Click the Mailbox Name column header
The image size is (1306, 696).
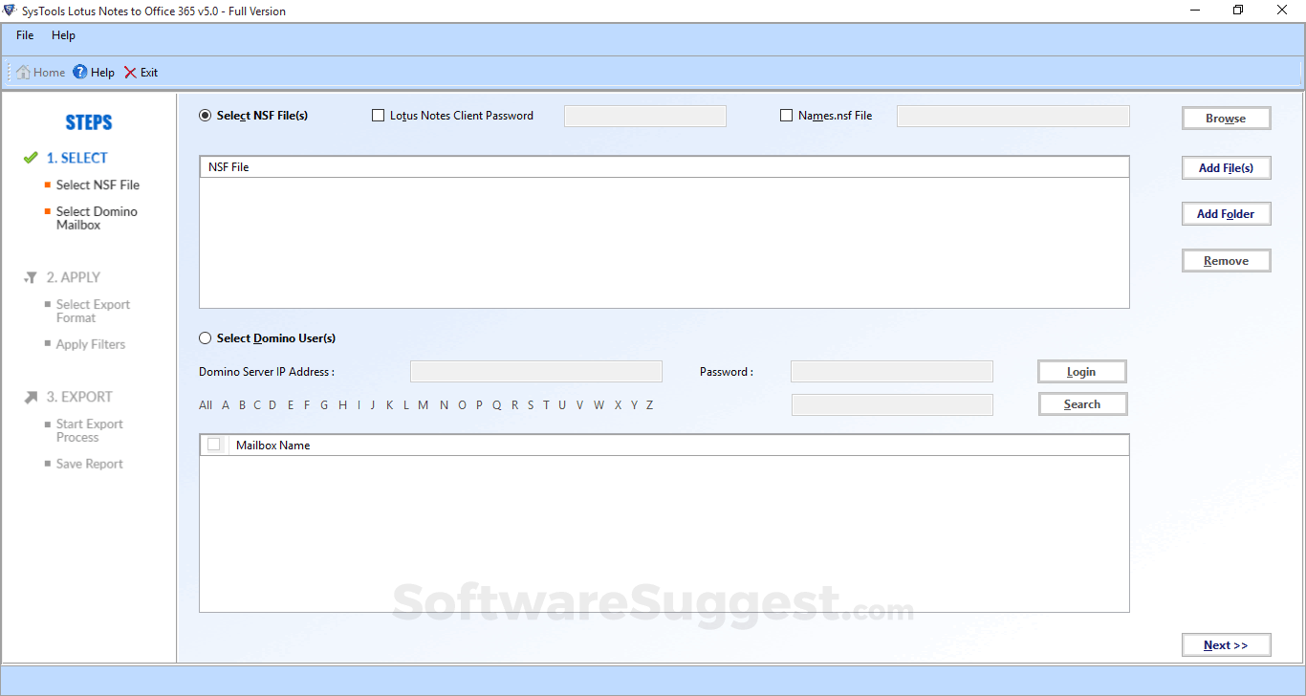pyautogui.click(x=677, y=445)
